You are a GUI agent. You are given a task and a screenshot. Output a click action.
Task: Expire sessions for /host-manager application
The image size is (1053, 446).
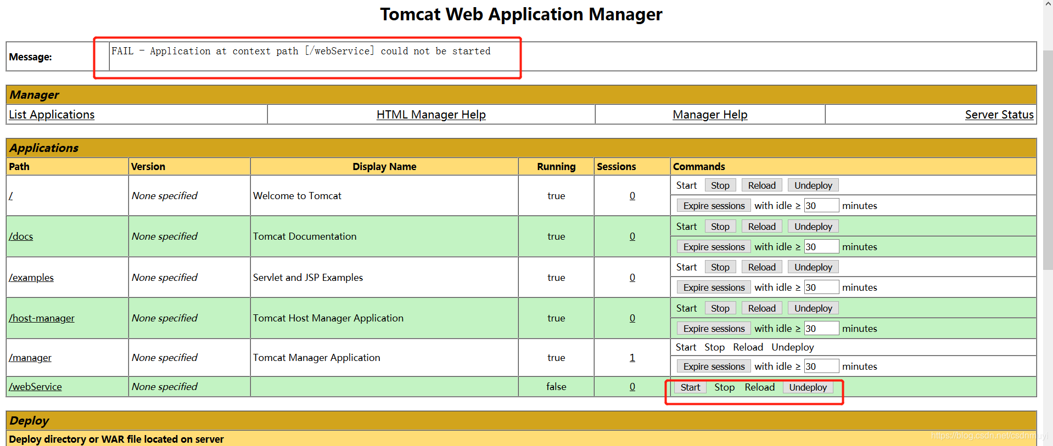click(714, 329)
